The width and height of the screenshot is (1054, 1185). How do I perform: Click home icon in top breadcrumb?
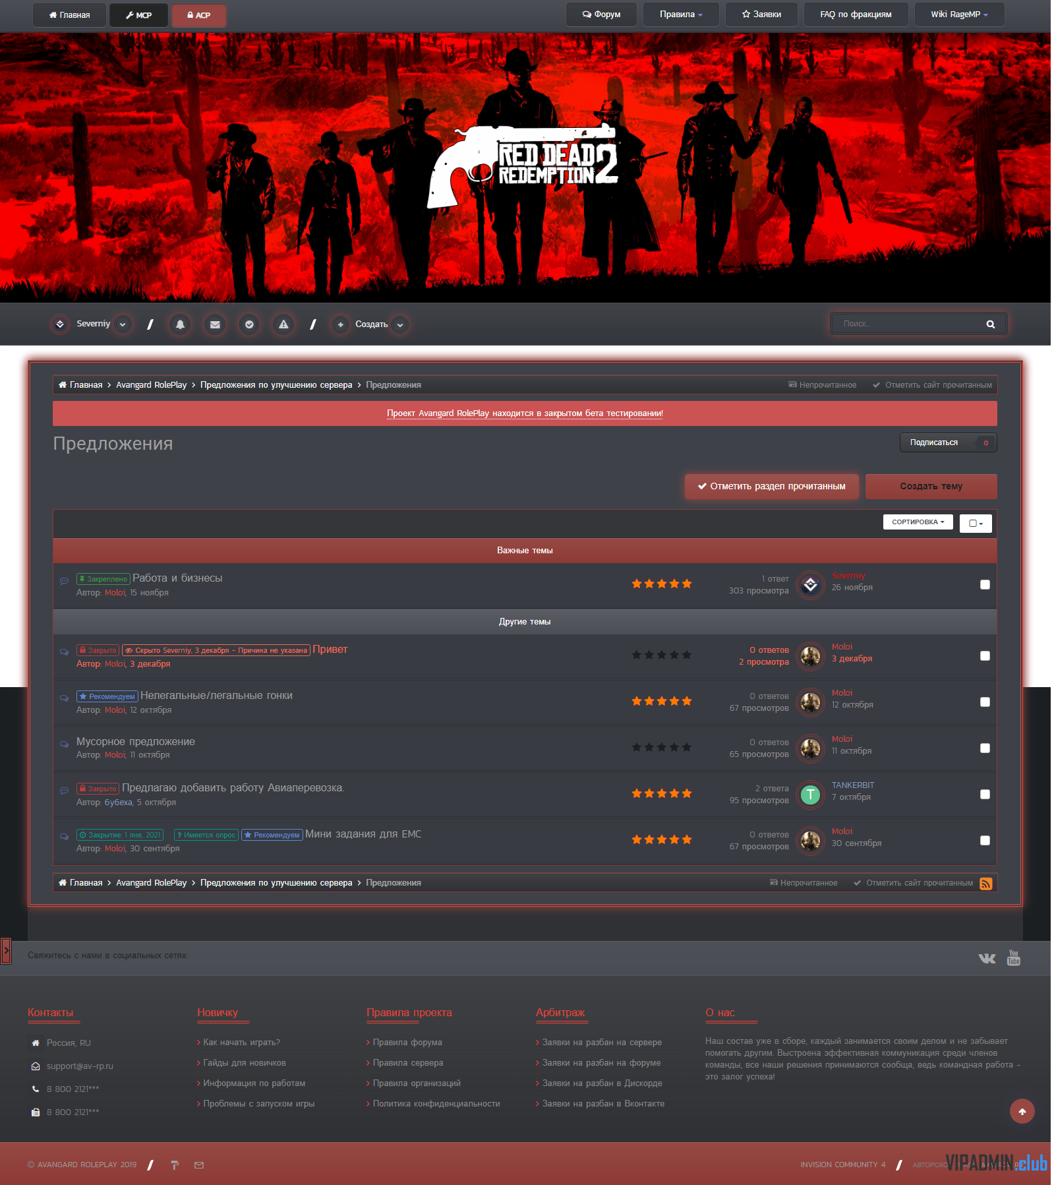pos(63,384)
